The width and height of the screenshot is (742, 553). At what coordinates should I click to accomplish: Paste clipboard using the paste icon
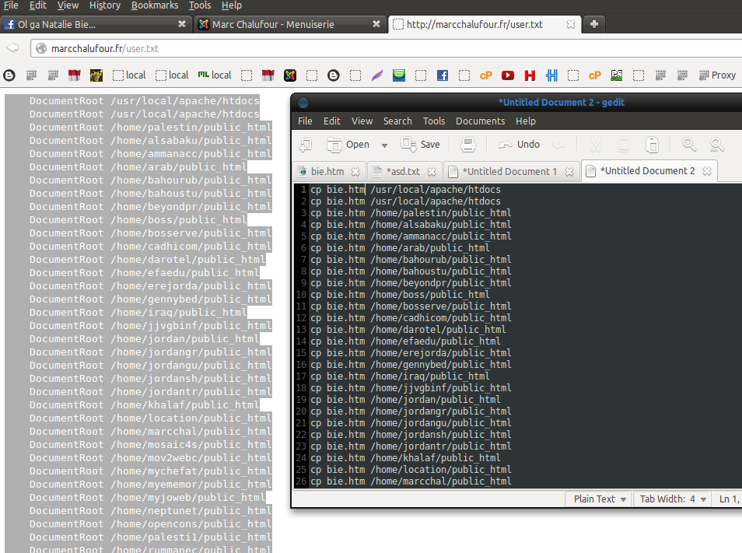pyautogui.click(x=652, y=145)
